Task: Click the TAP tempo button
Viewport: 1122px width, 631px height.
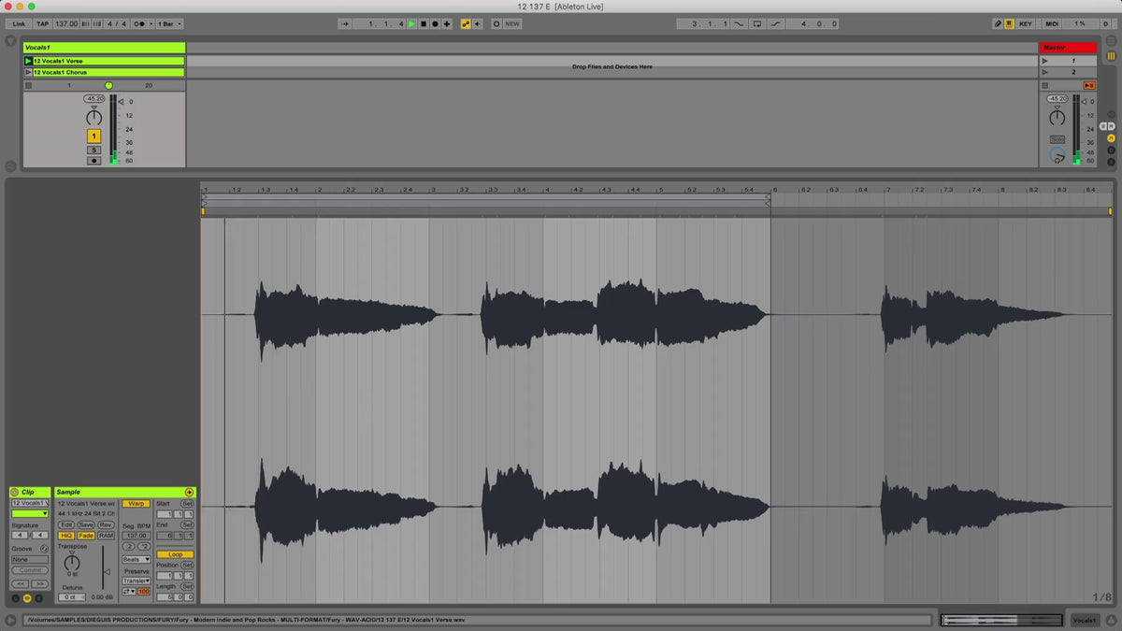Action: pos(42,23)
